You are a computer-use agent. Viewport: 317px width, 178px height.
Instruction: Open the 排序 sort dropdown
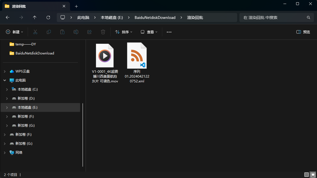pos(124,32)
